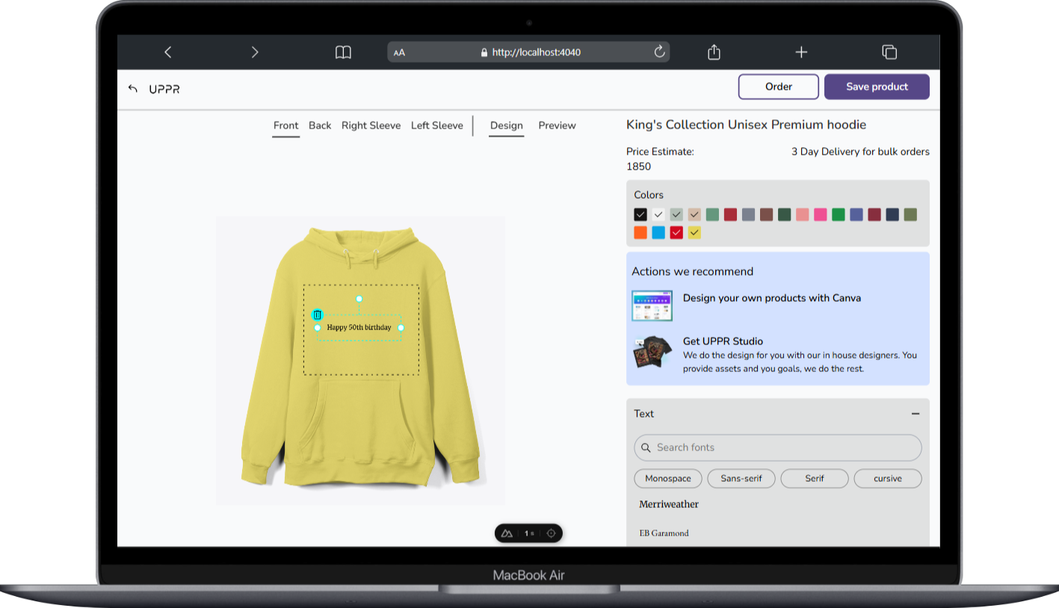Click the browser share icon

tap(714, 52)
